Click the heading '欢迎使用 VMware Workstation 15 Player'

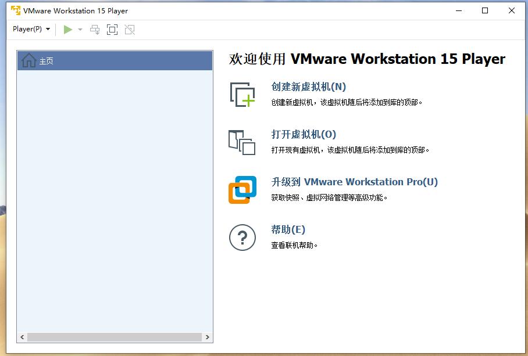[x=367, y=59]
